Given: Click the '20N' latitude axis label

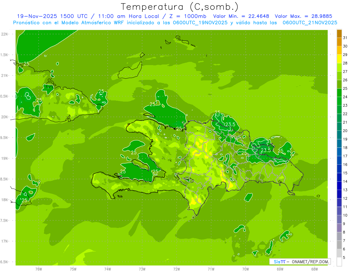Looking at the screenshot, I should point(5,117).
